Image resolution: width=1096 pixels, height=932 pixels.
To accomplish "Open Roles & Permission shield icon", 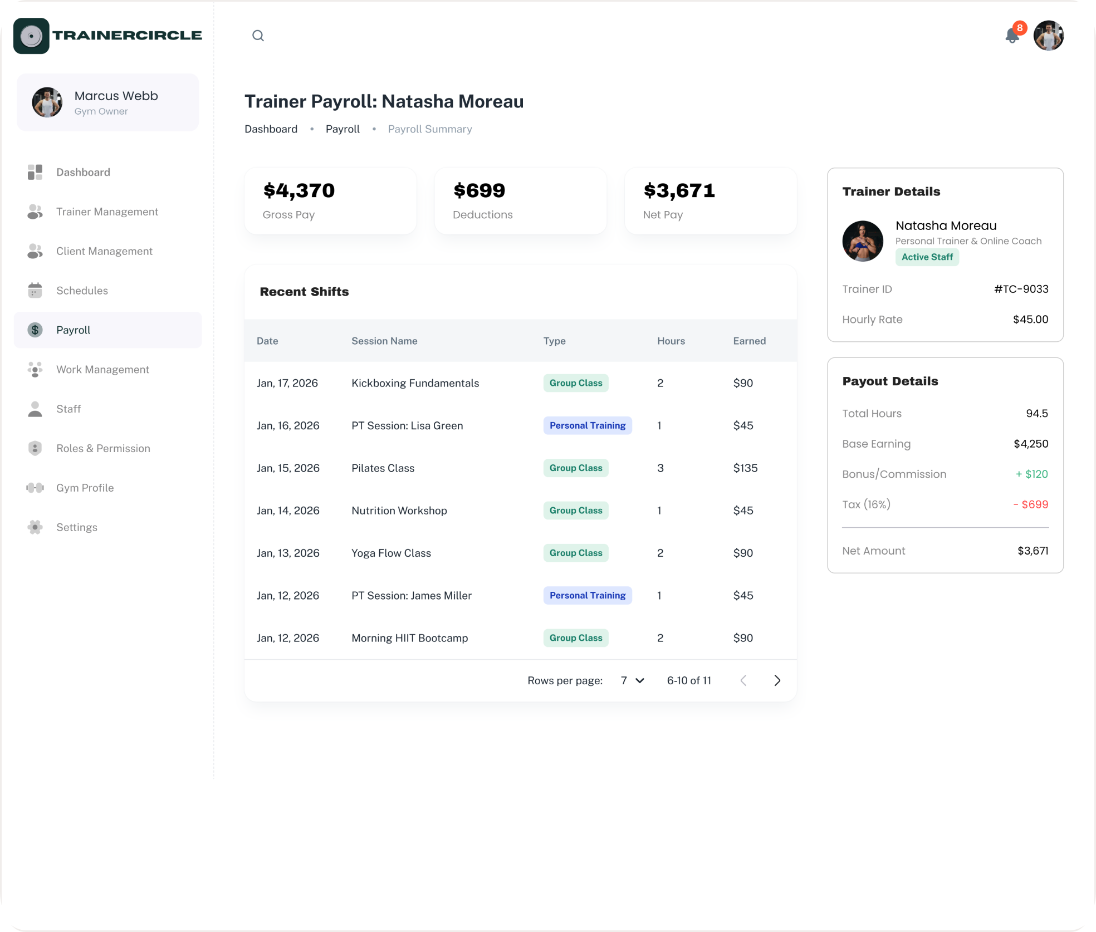I will (35, 448).
